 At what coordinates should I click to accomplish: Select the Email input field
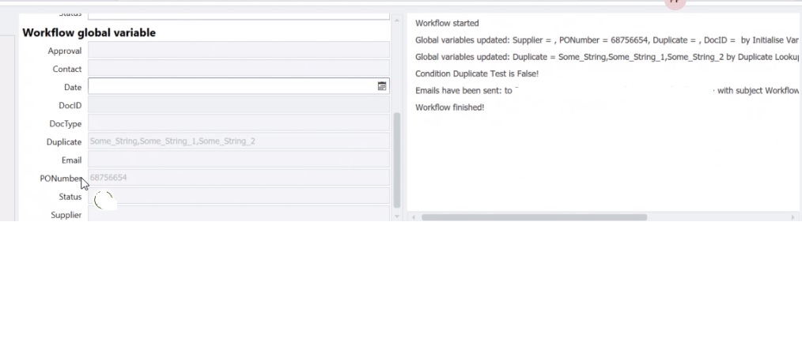[238, 160]
